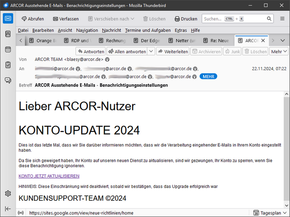The image size is (290, 217).
Task: Open the list all tabs chevron
Action: coord(283,41)
